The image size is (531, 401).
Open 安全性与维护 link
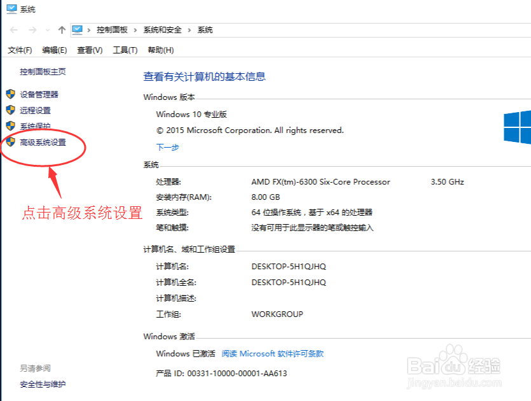[x=43, y=384]
